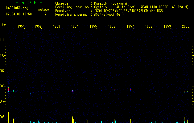This screenshot has height=123, width=194.
Task: Click the 'Receiving antenna' label
Action: [71, 14]
